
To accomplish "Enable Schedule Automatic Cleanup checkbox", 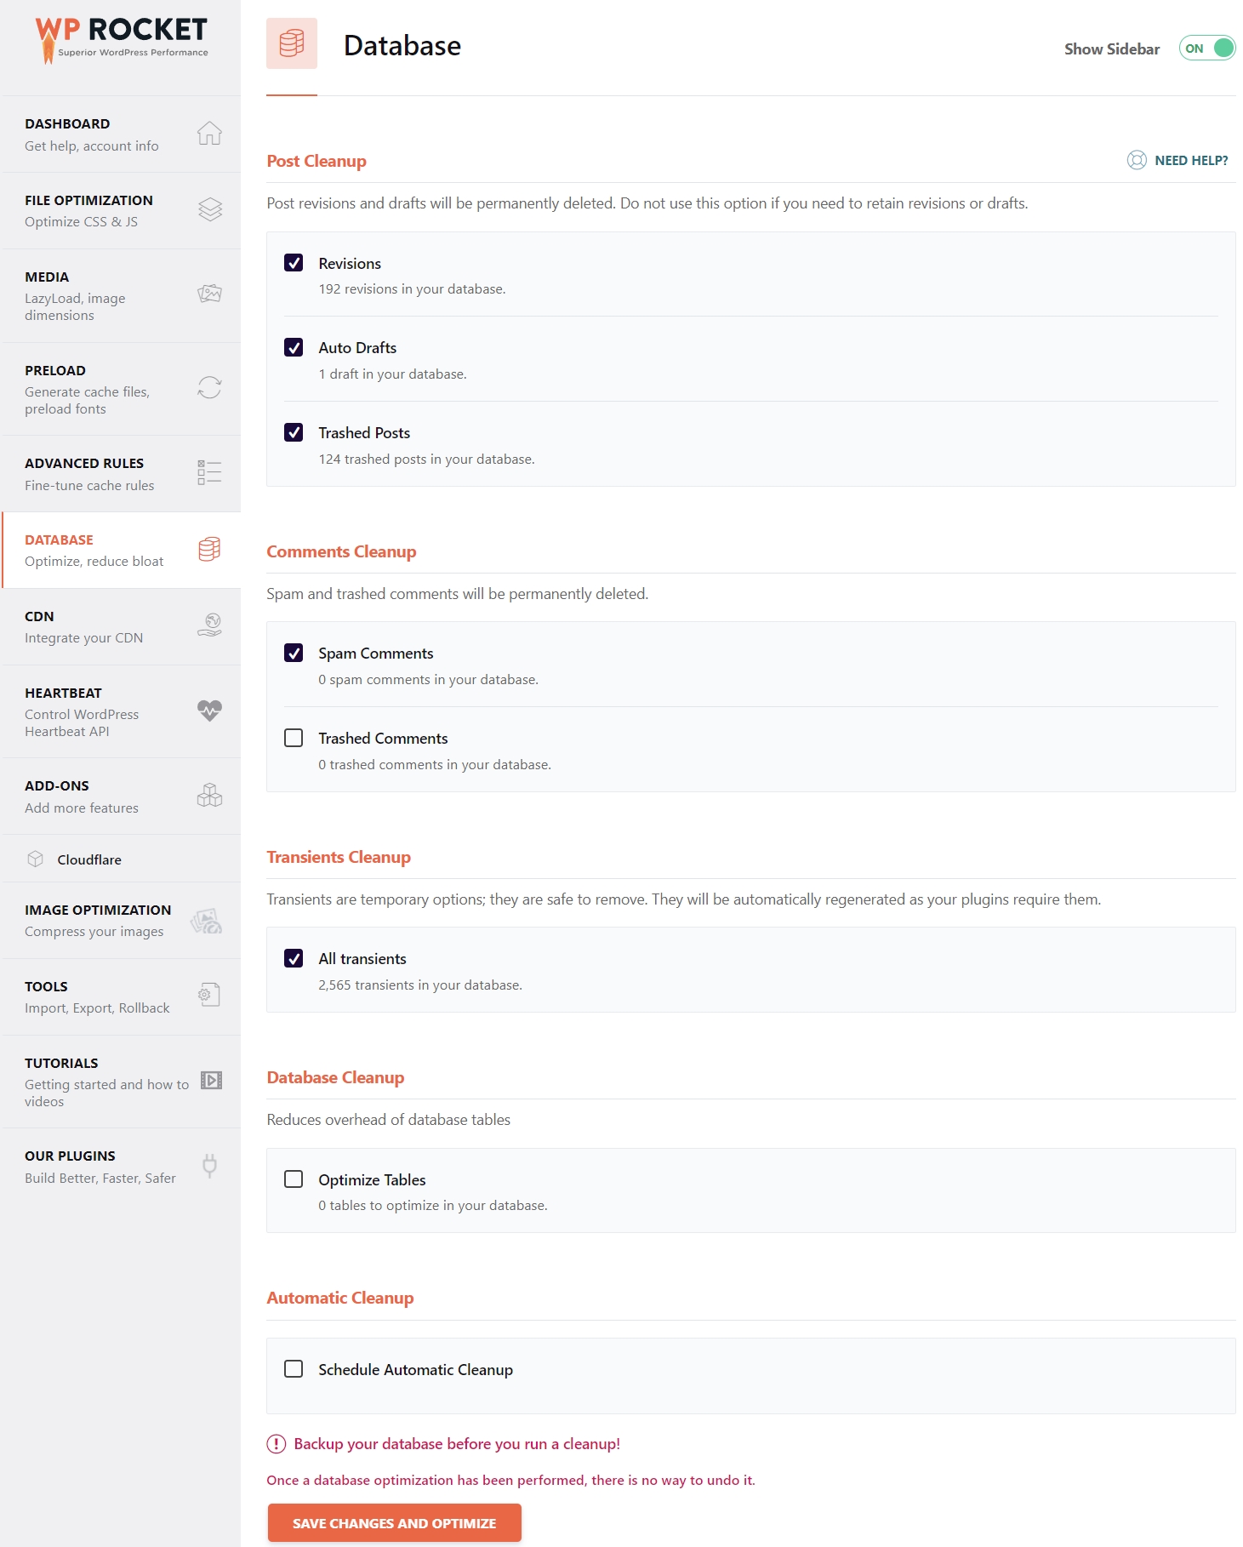I will pos(294,1369).
